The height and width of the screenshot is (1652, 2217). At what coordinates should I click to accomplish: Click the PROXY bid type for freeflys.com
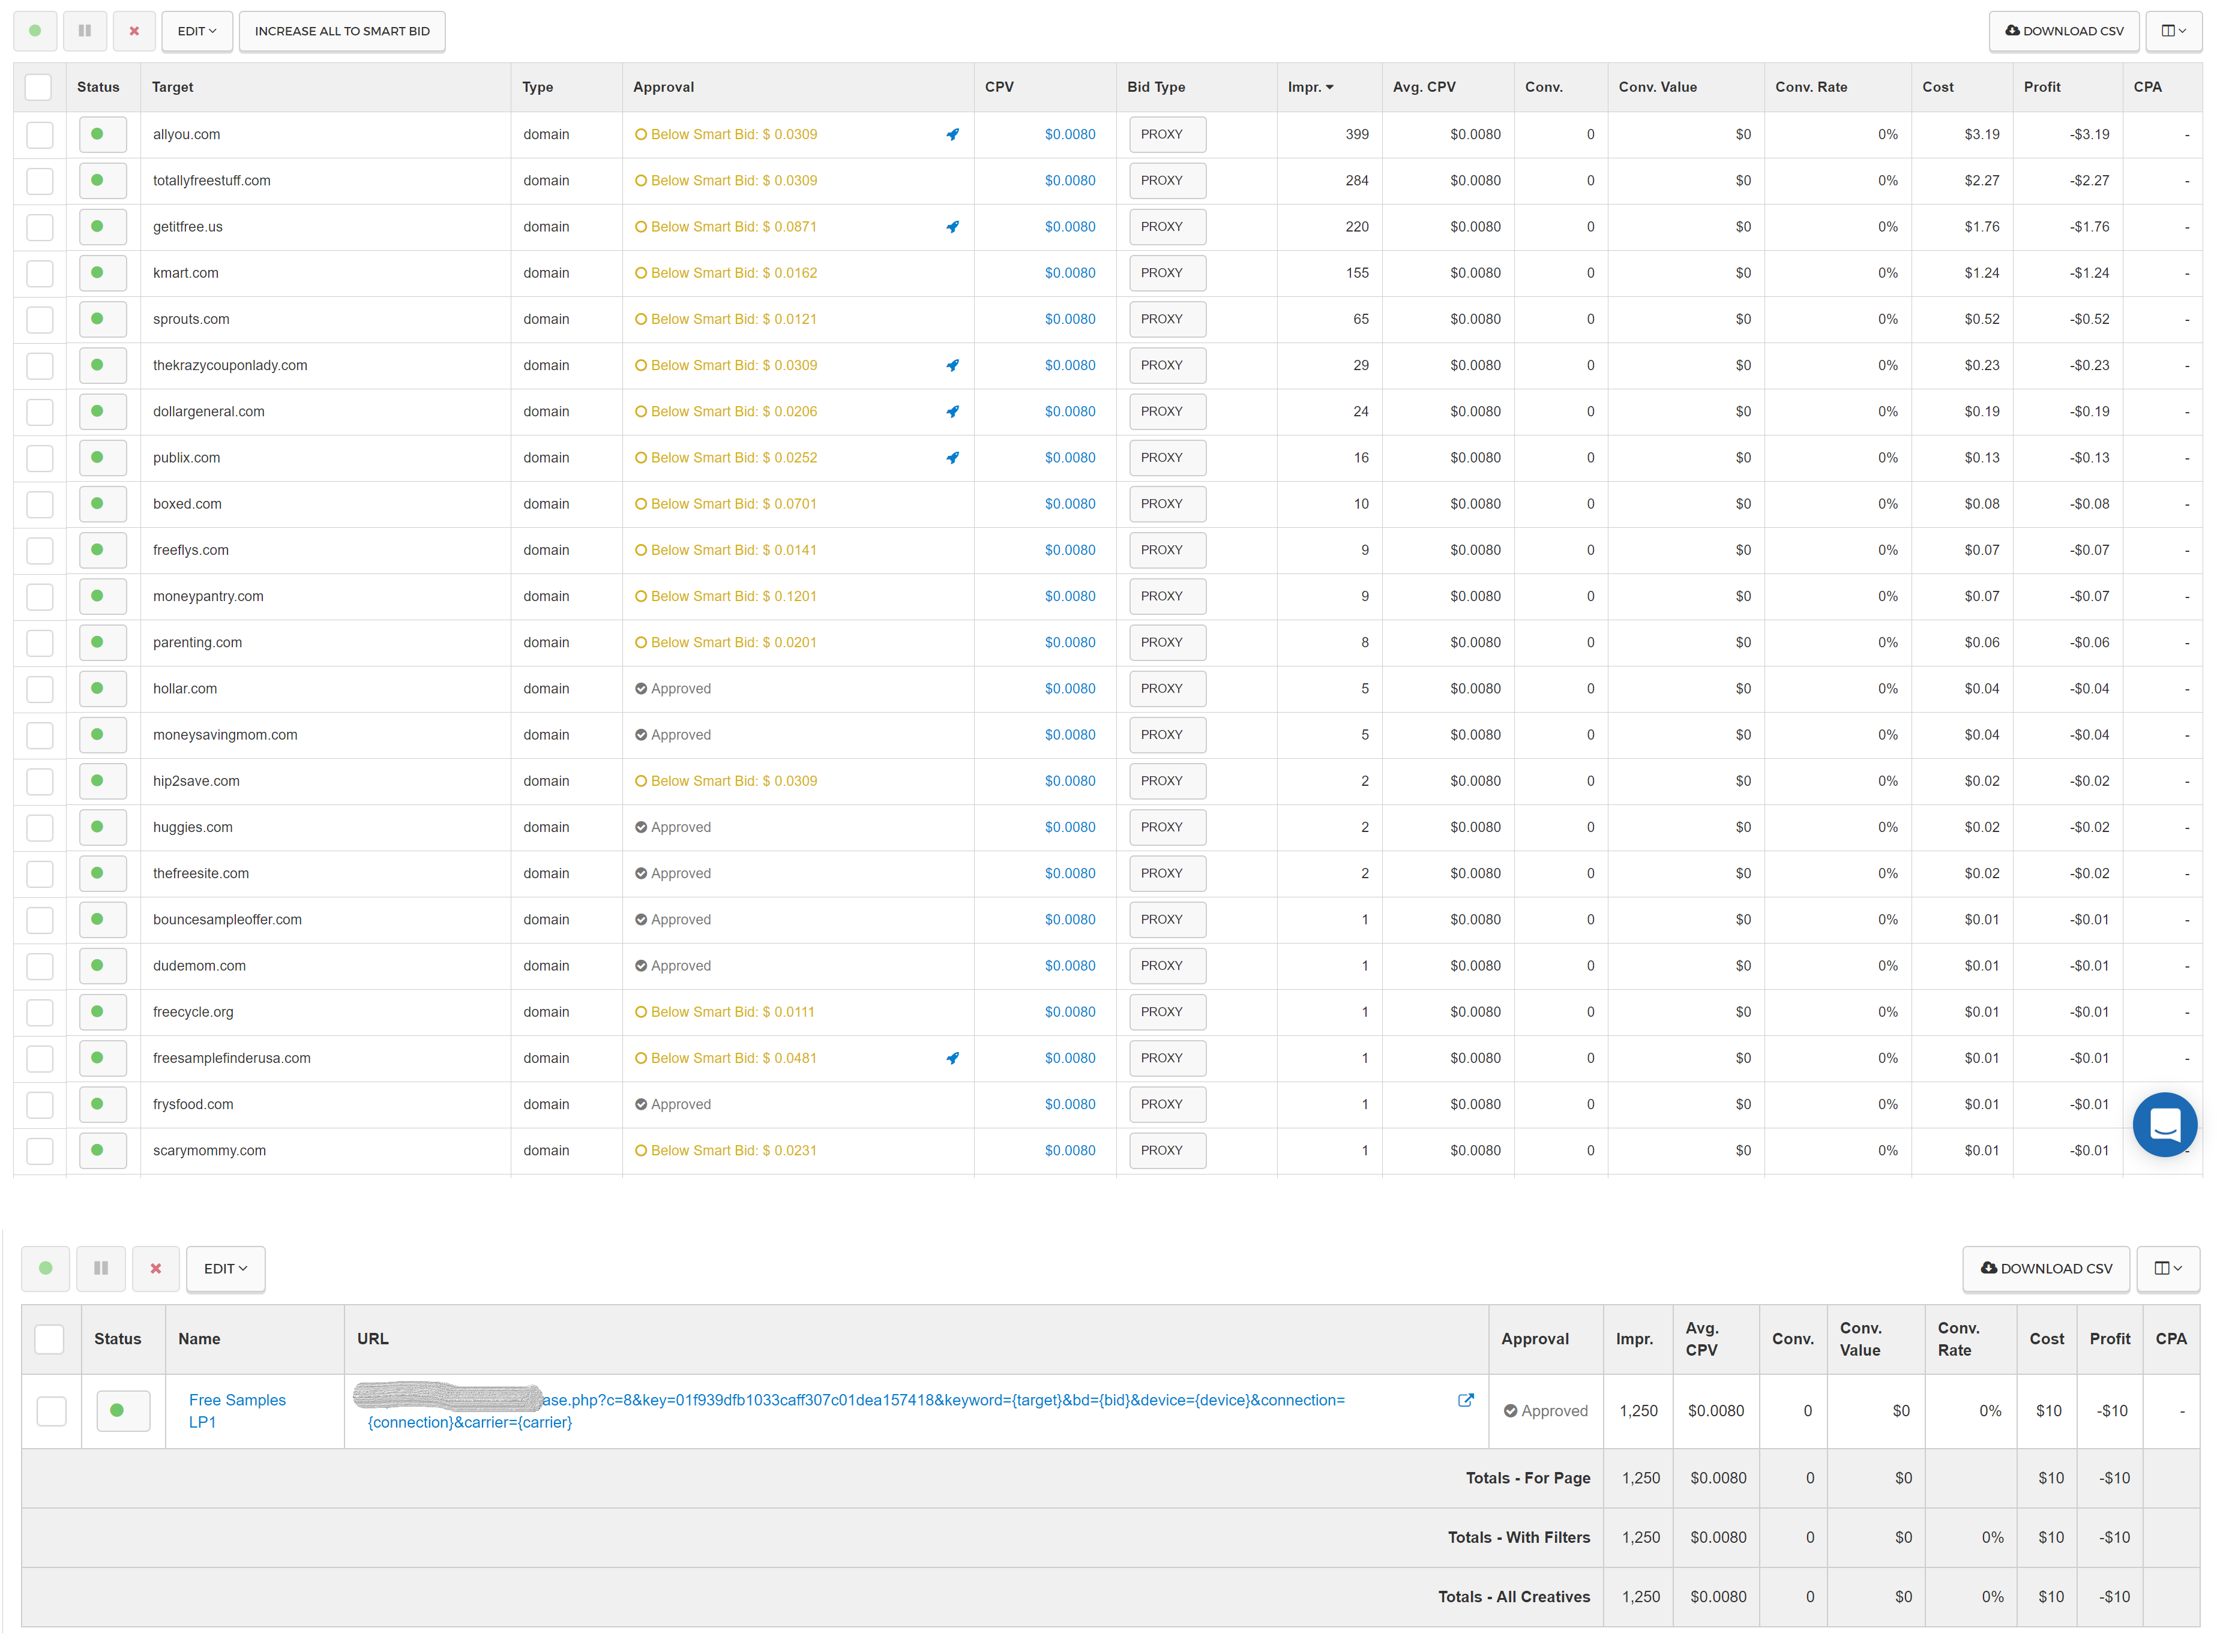[x=1167, y=550]
